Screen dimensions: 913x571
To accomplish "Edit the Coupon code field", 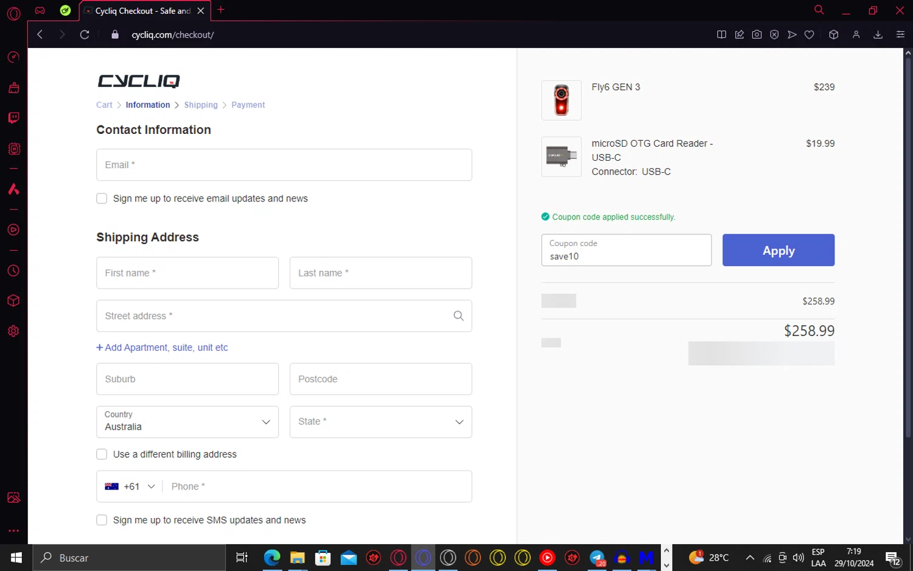I will pyautogui.click(x=626, y=250).
